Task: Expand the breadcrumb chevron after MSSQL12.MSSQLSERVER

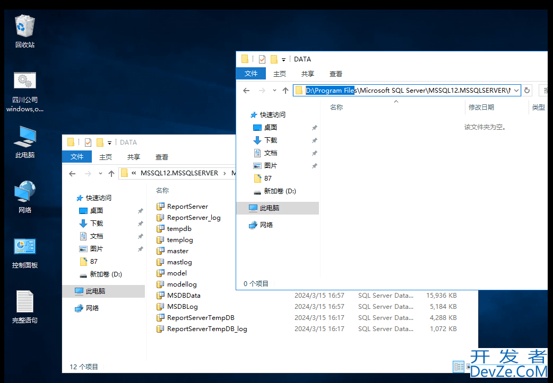Action: coord(224,173)
